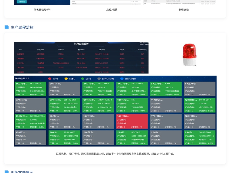Image resolution: width=230 pixels, height=173 pixels.
Task: Select the grey 18#日精 machine card
Action: 200,121
